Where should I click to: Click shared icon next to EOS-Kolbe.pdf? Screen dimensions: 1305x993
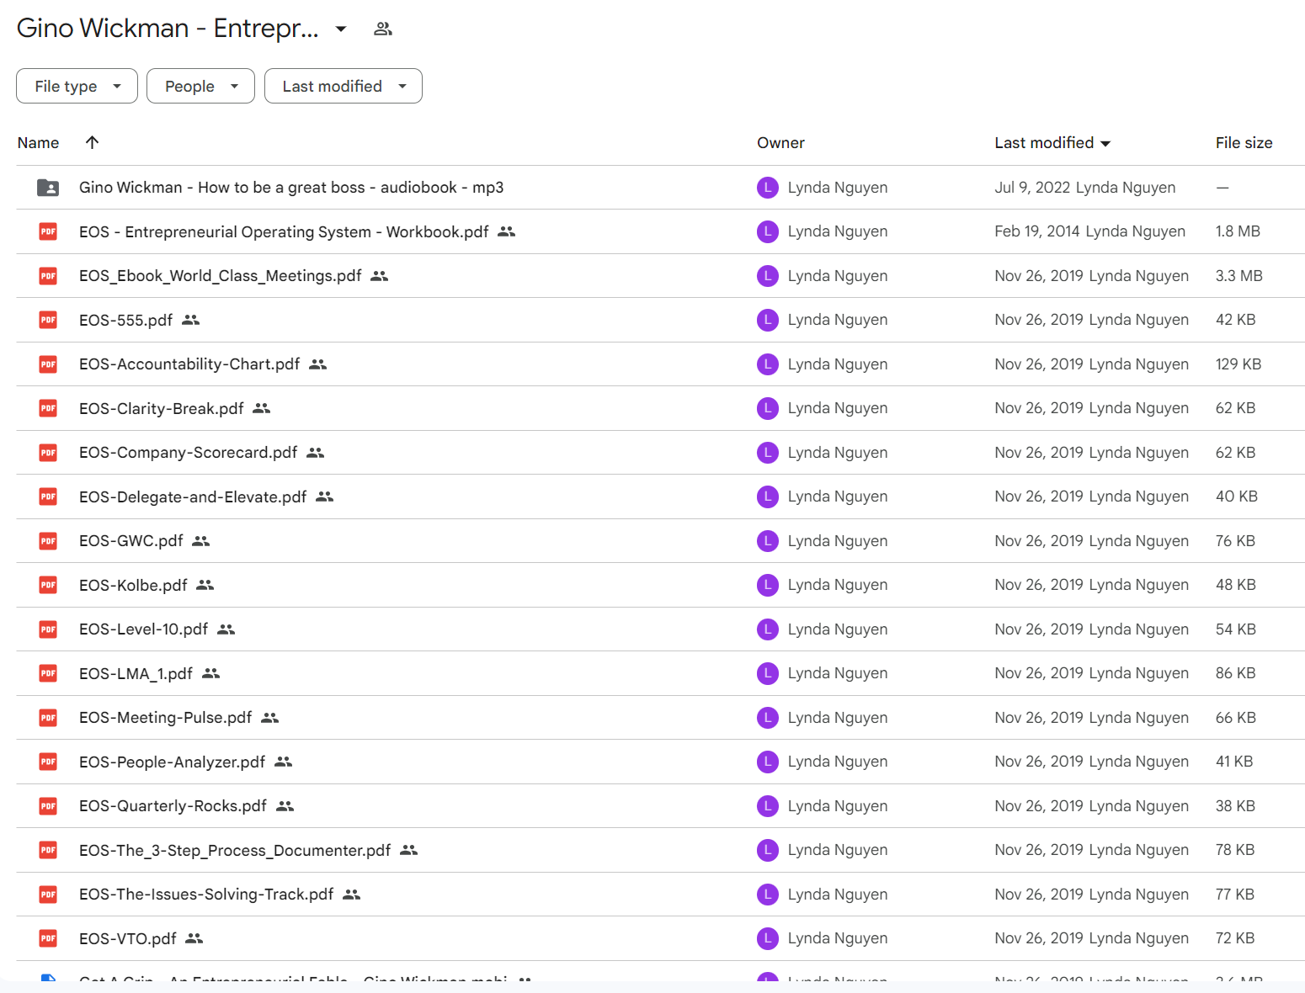205,585
